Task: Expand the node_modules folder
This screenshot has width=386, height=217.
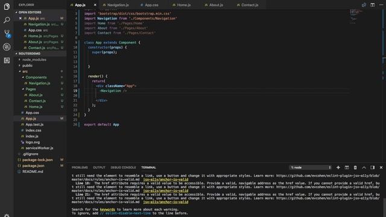Action: 34,60
